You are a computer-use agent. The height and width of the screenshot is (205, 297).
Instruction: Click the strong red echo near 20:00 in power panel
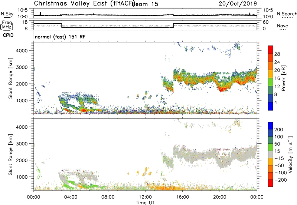(x=223, y=89)
